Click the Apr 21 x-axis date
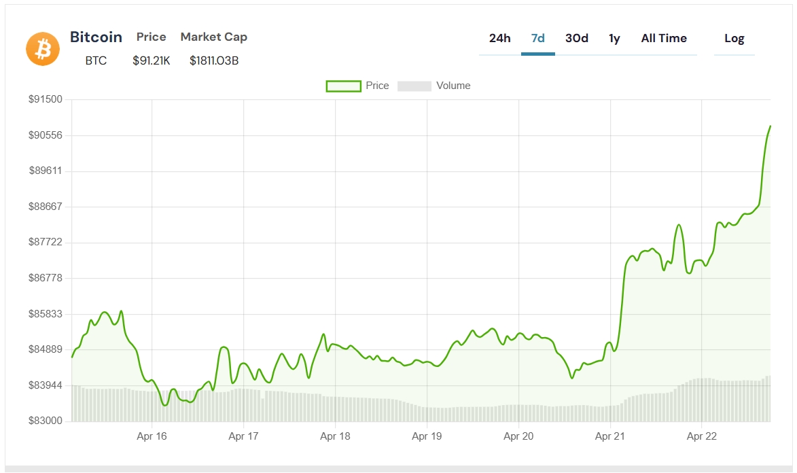797x473 pixels. tap(610, 436)
